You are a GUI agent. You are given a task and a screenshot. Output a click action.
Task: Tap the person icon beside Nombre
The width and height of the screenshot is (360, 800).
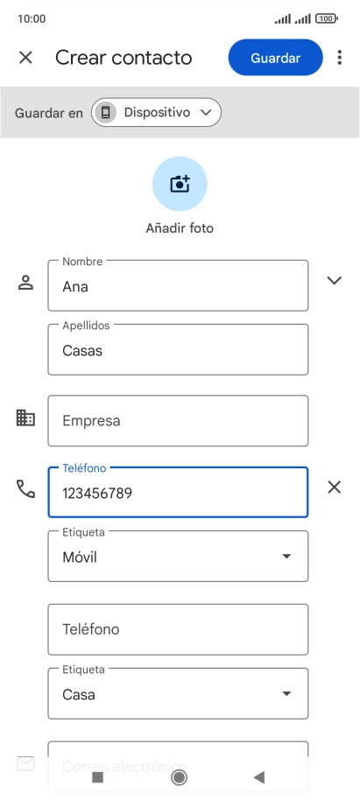(25, 282)
